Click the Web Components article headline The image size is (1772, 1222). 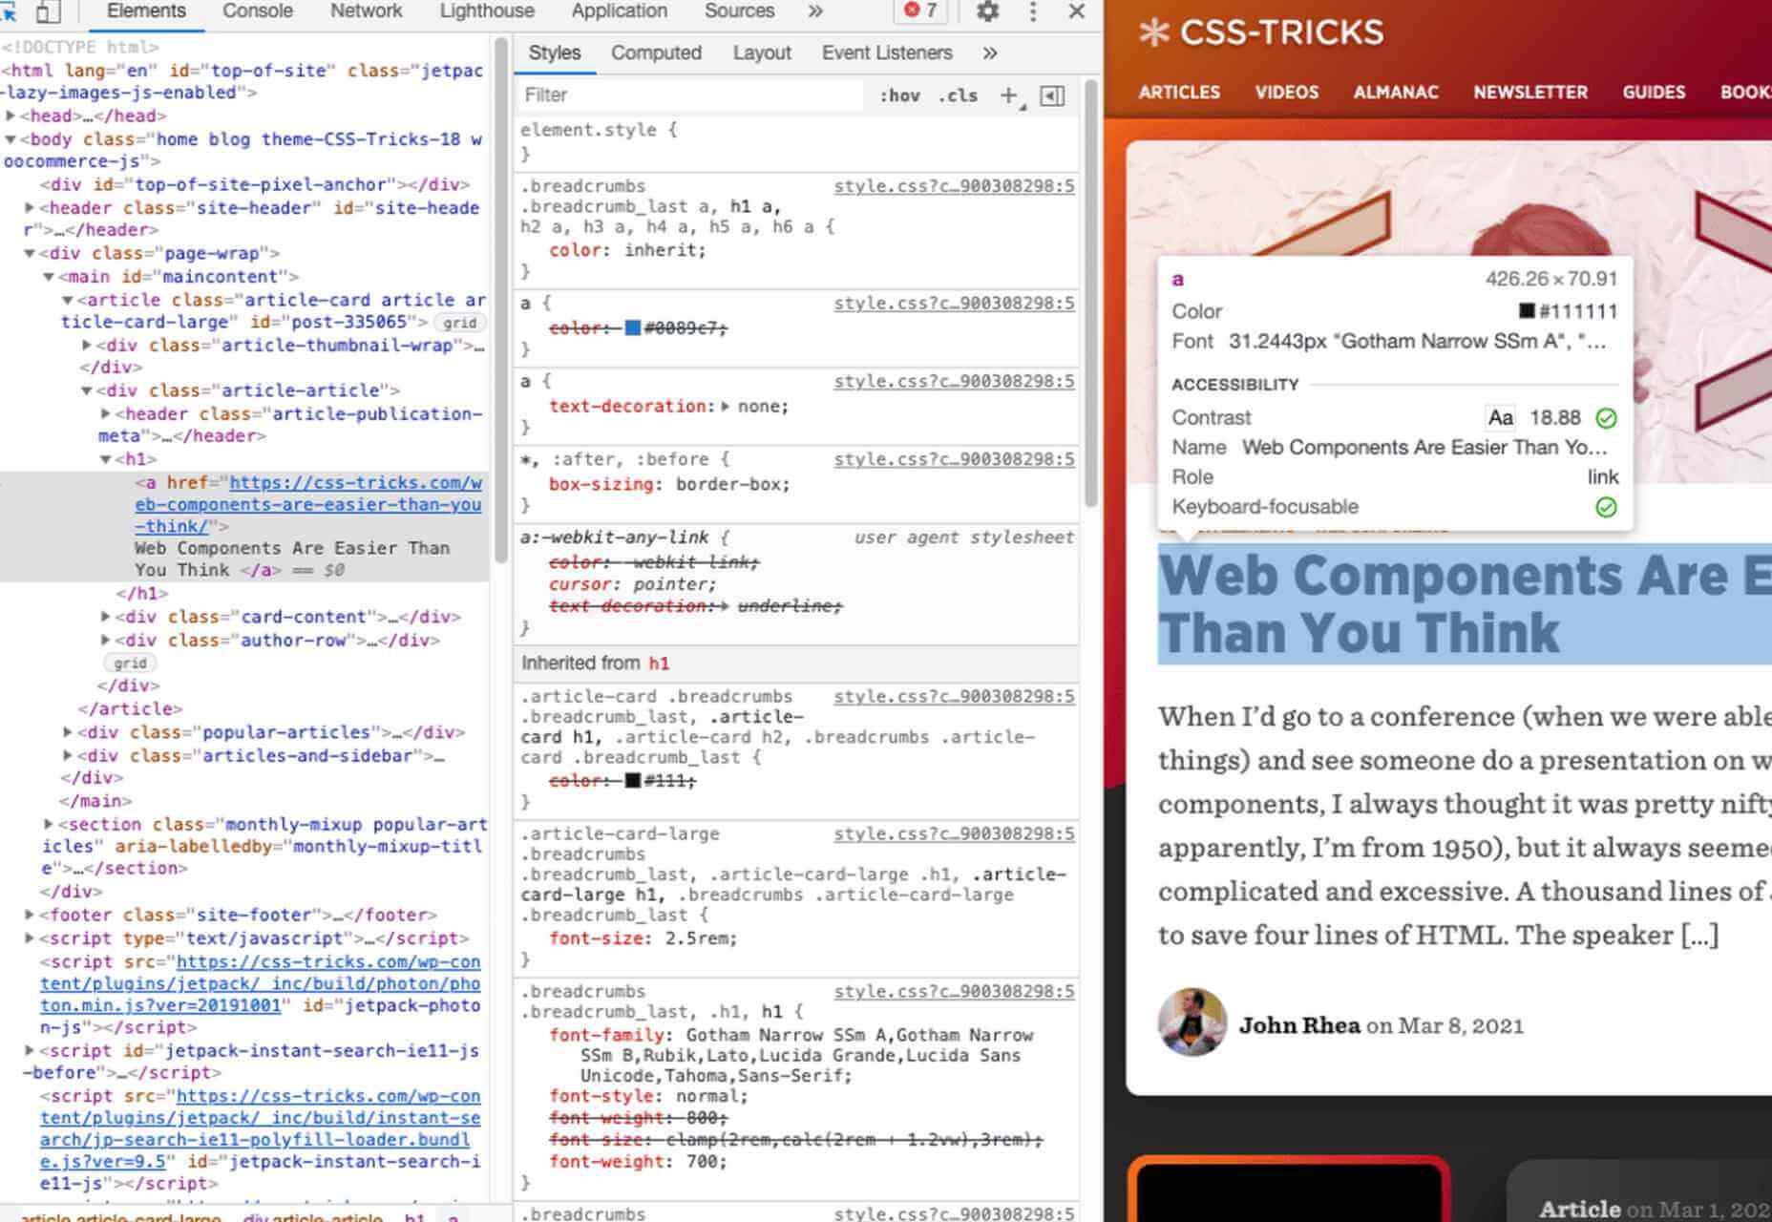pos(1465,604)
